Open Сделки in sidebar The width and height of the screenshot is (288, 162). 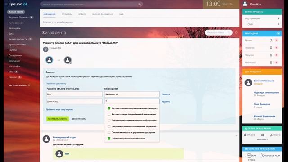[x=13, y=77]
